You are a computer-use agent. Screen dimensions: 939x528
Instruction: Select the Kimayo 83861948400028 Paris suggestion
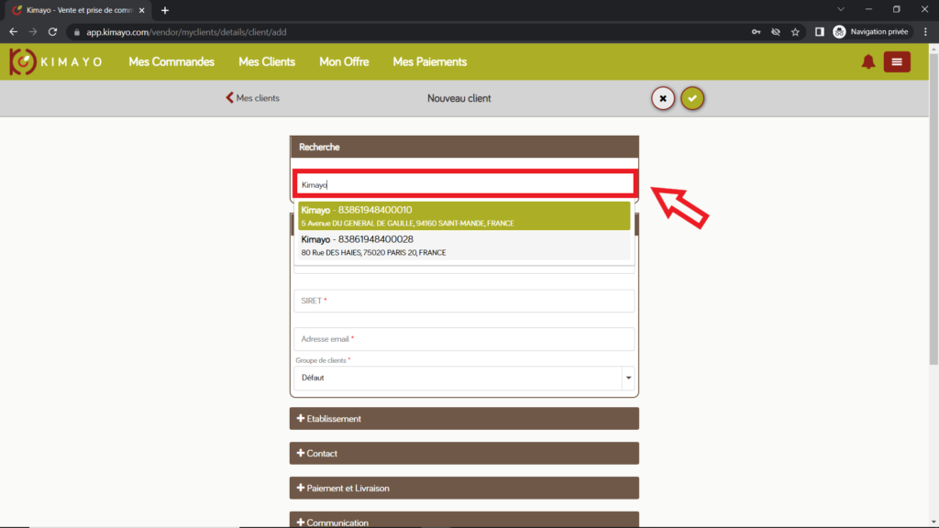[x=464, y=246]
